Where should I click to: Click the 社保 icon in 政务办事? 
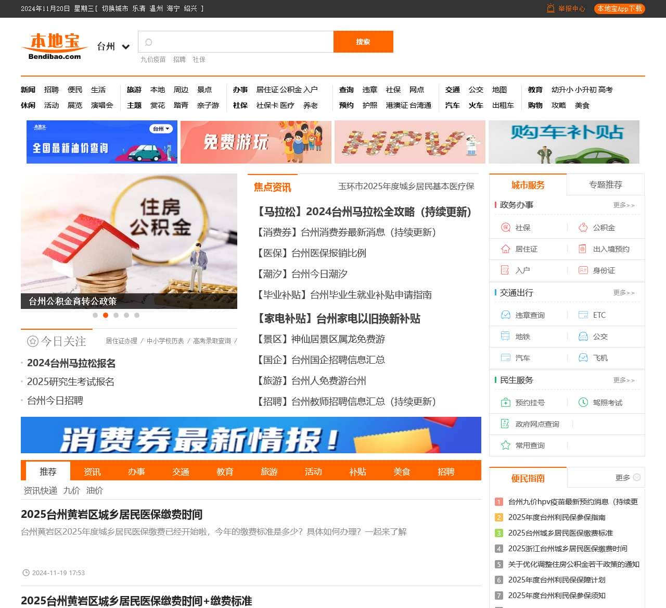505,228
